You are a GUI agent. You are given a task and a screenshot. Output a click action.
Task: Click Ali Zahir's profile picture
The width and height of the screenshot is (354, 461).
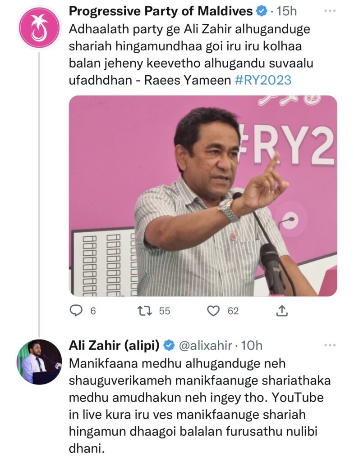tap(39, 362)
